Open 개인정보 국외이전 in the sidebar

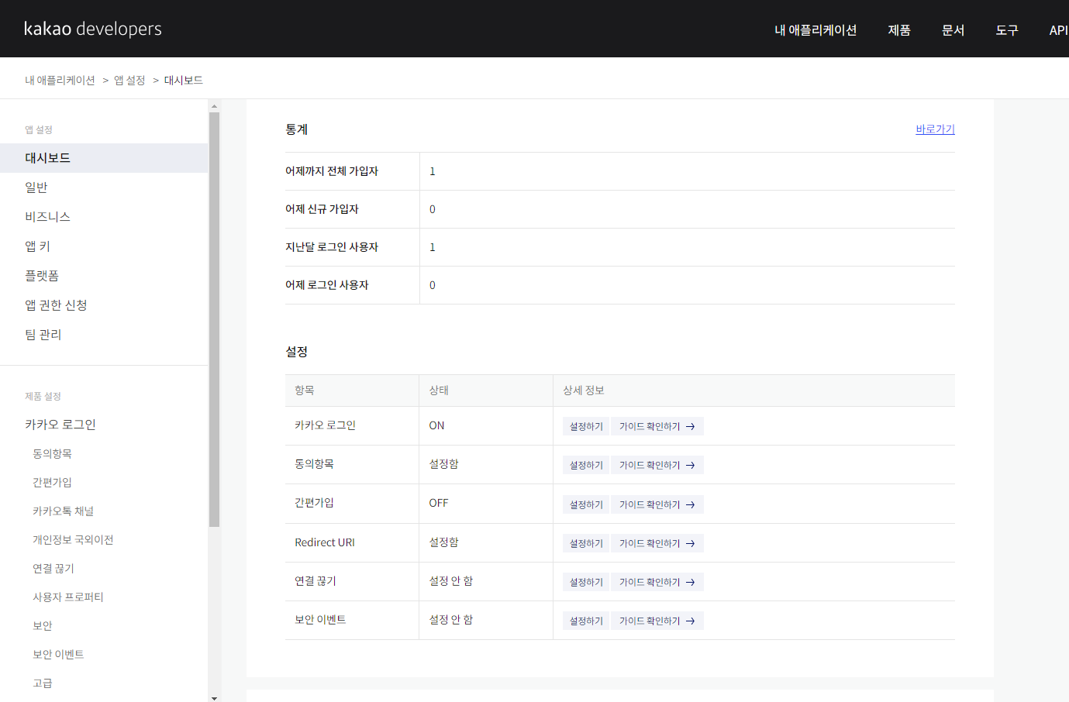(73, 539)
